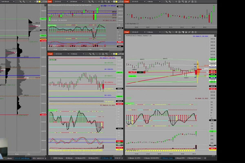This screenshot has width=245, height=163.
Task: Switch to 2000 Volume tab
Action: pyautogui.click(x=58, y=158)
